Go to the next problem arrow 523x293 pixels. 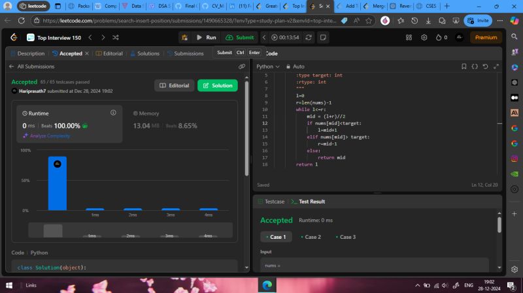coord(103,38)
